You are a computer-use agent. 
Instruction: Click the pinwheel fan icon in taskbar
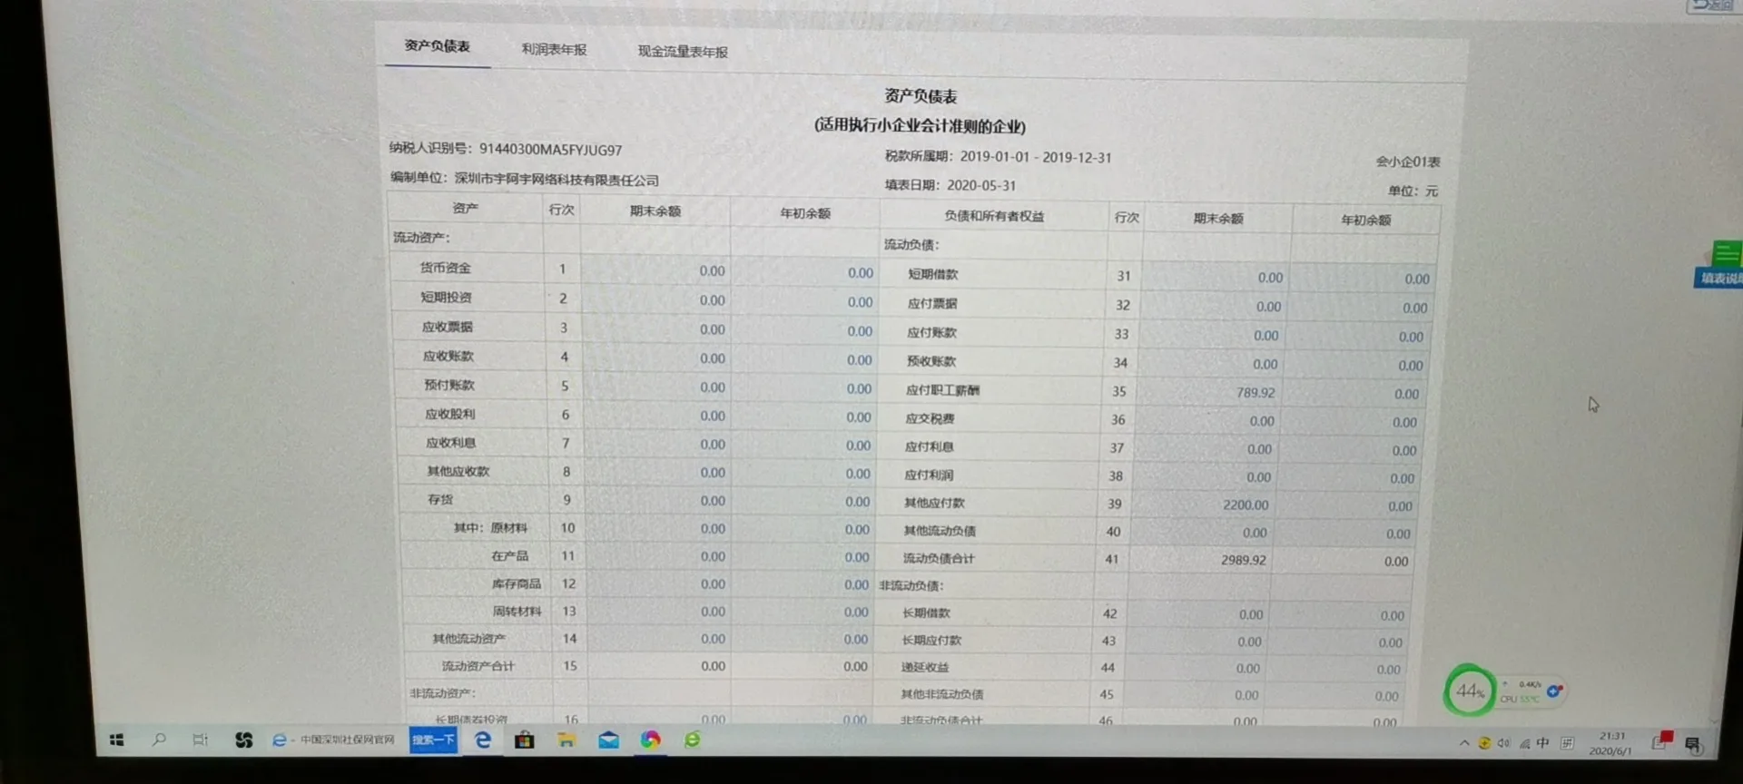[x=243, y=740]
